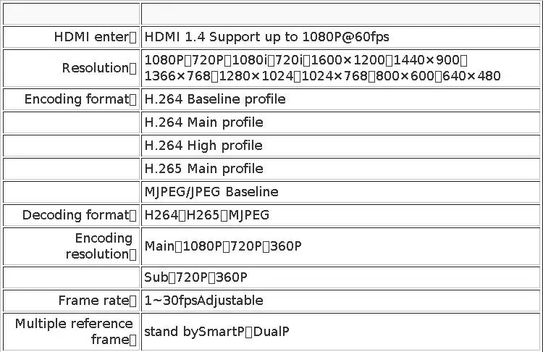
Task: Click the "H.264 Main profile" cell
Action: 203,122
